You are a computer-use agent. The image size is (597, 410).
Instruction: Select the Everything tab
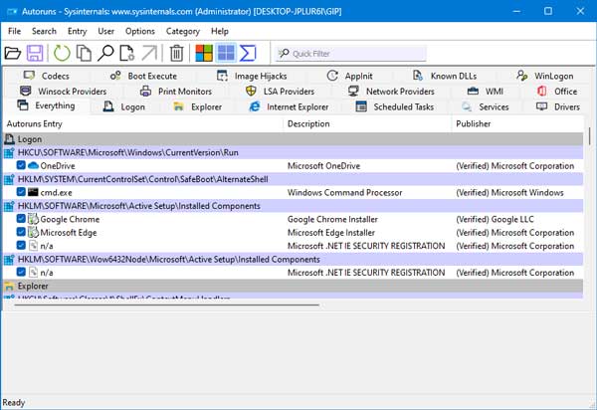coord(46,105)
